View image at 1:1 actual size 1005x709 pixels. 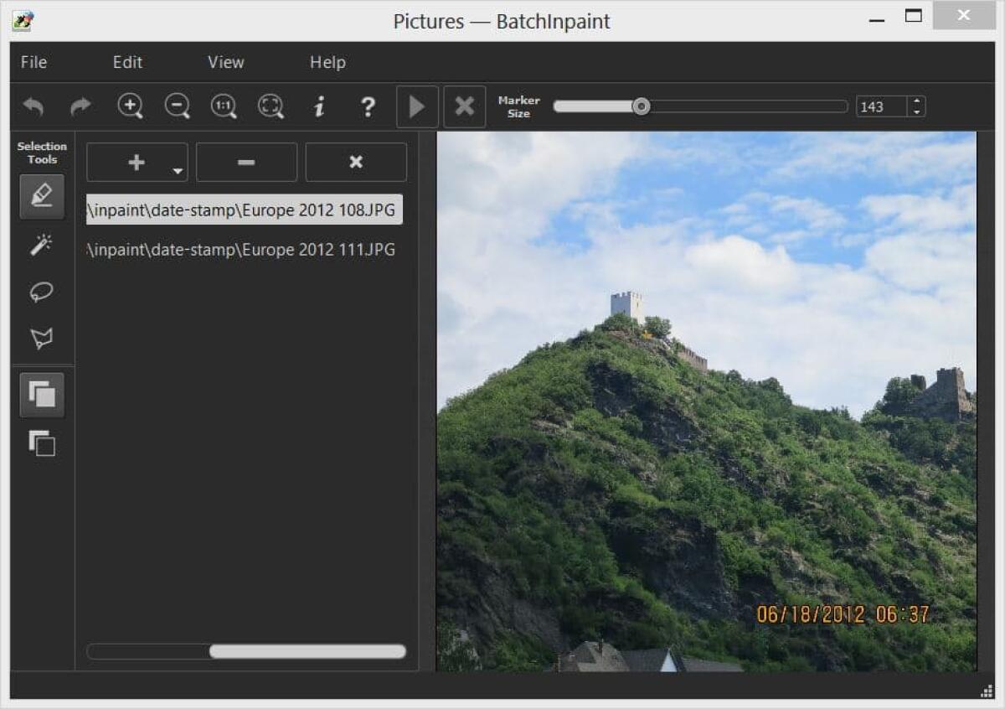224,106
